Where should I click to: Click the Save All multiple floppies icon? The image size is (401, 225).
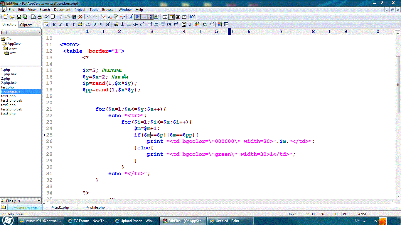[25, 17]
